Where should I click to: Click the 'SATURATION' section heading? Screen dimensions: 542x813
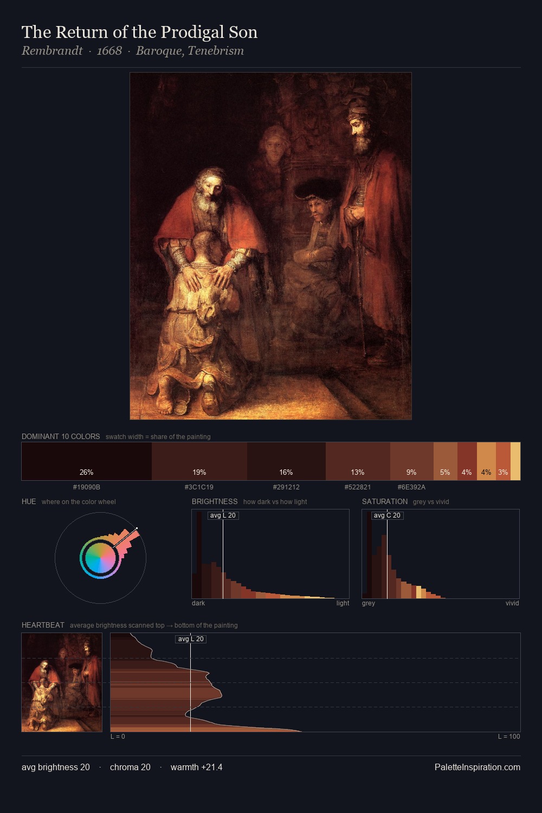[385, 501]
